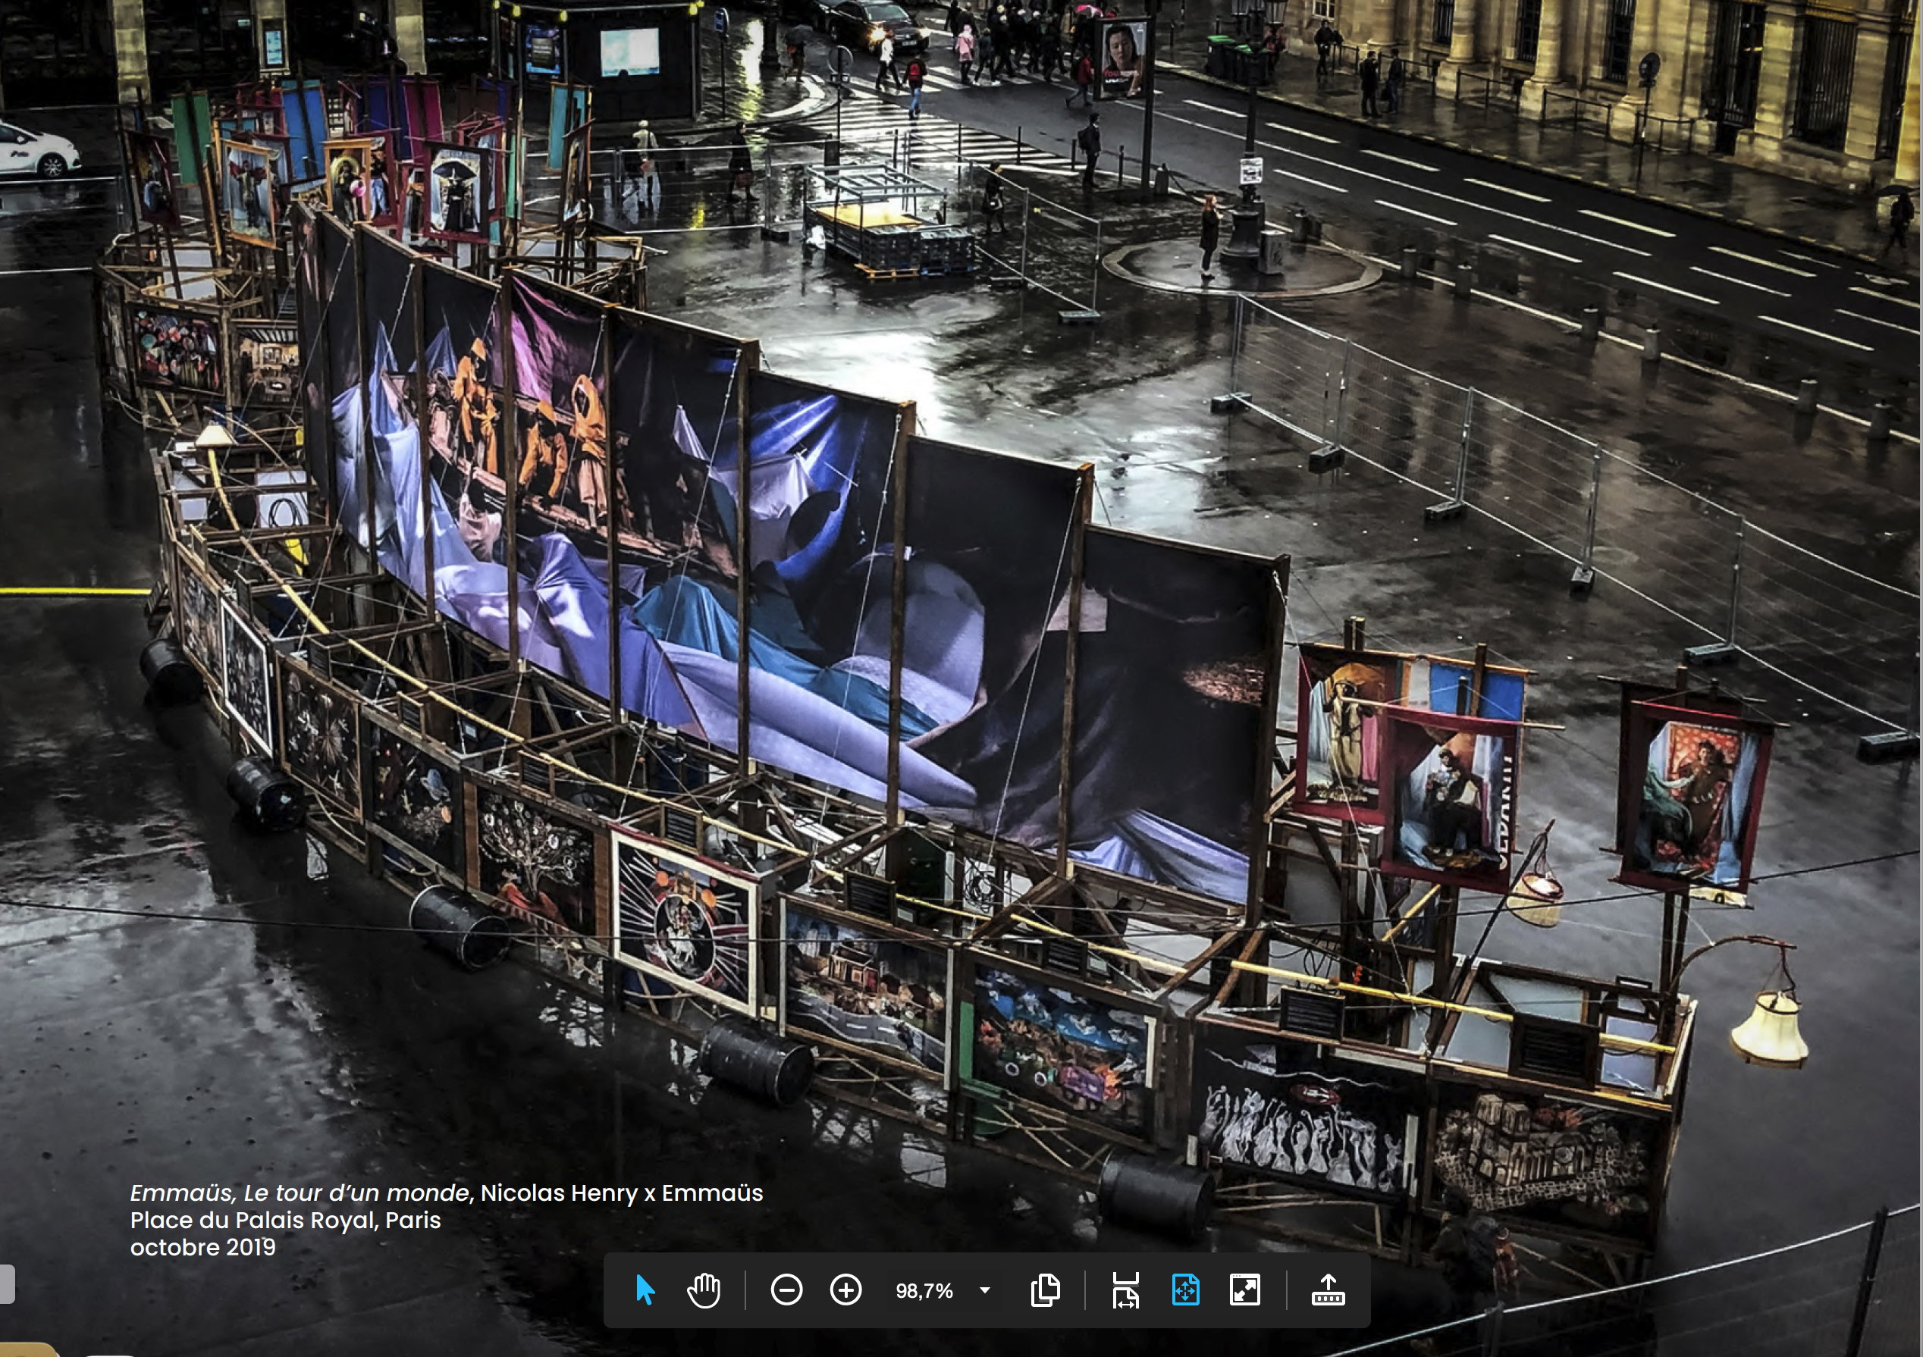Toggle the fit-whole-page icon highlighted in blue
The height and width of the screenshot is (1357, 1923).
click(1185, 1290)
